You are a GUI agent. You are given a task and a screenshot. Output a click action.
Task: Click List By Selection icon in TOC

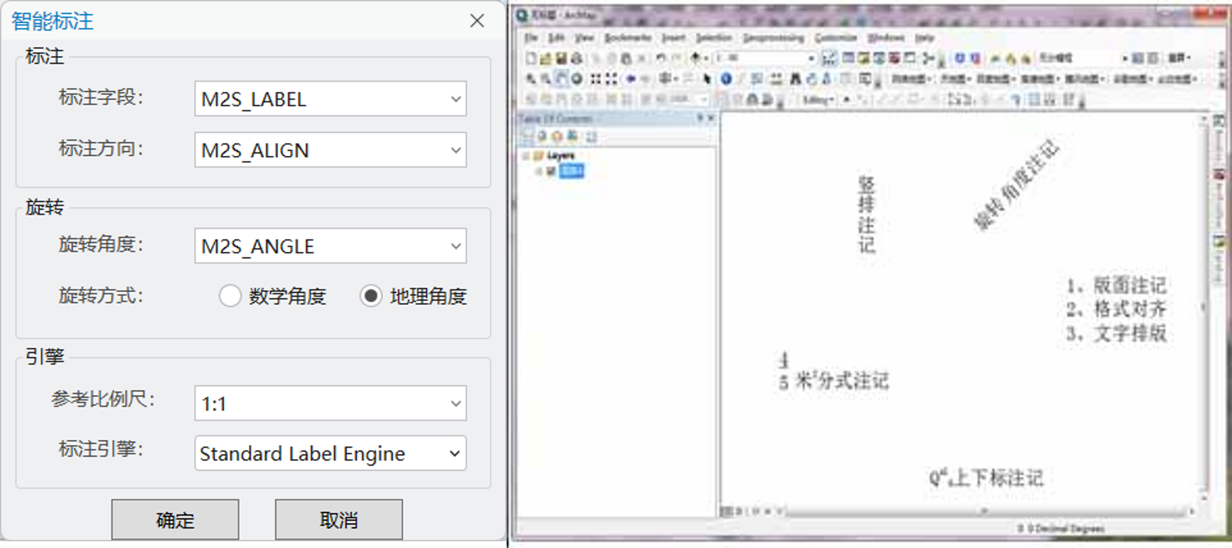573,136
